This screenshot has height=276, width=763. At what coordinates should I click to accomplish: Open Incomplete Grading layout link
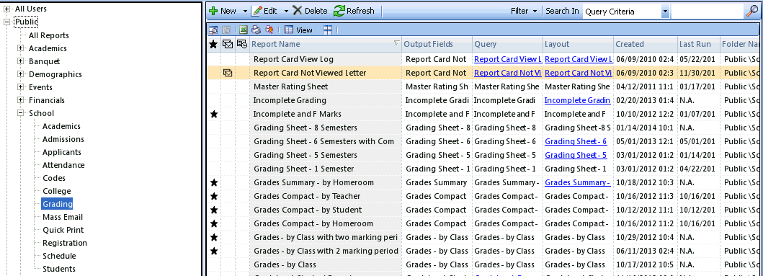point(577,100)
